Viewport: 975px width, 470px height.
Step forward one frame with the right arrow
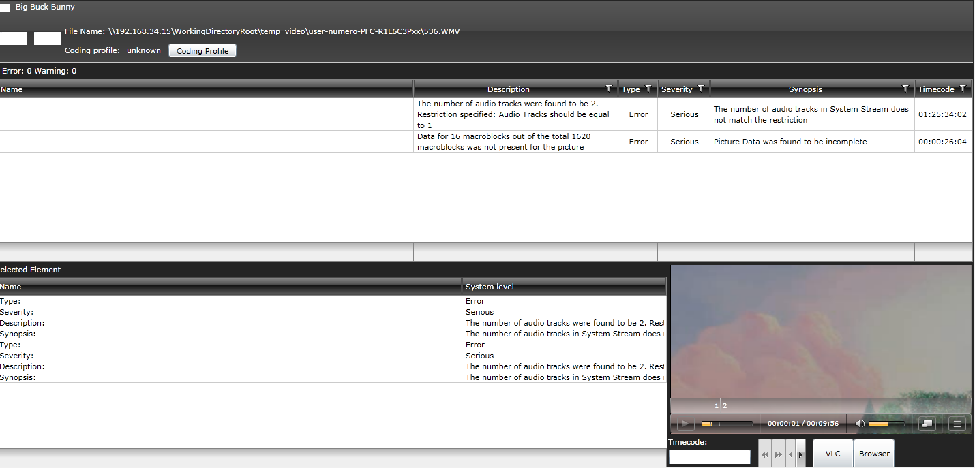click(800, 454)
